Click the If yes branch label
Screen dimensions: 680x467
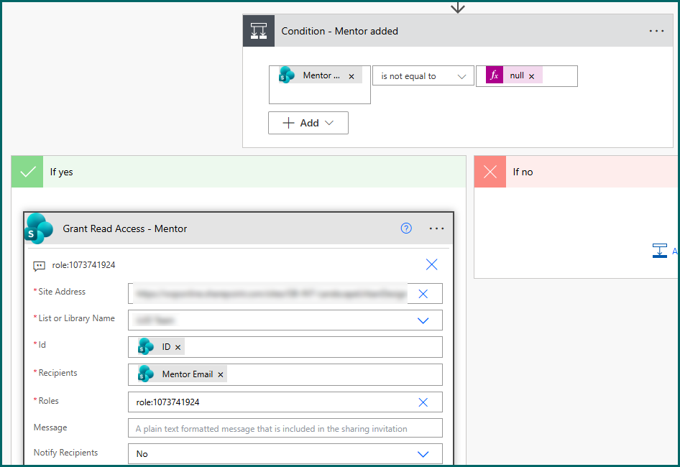61,172
